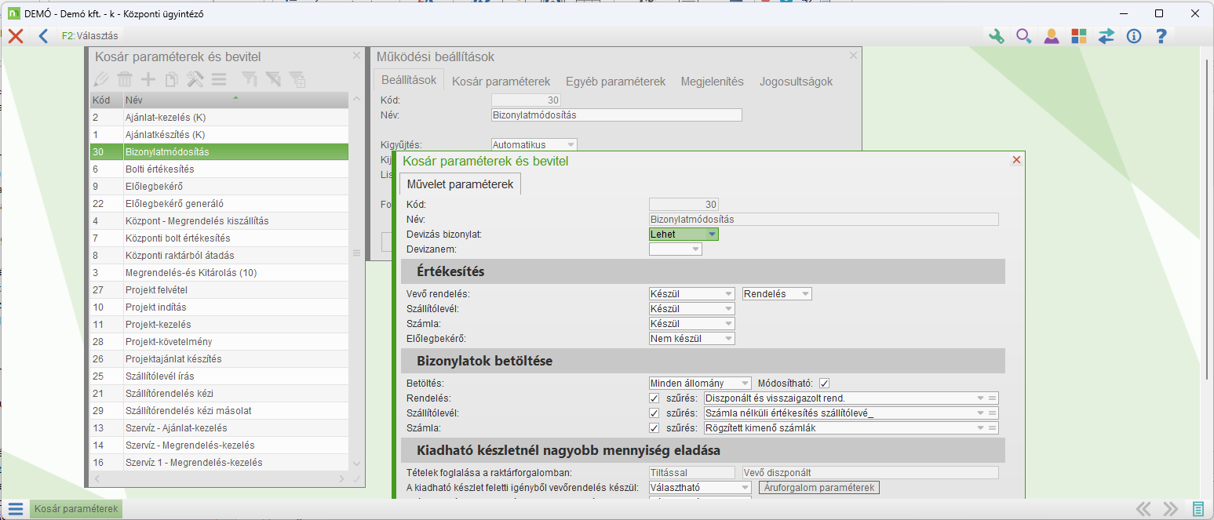This screenshot has height=520, width=1214.
Task: Open the green wrench settings icon
Action: [997, 35]
